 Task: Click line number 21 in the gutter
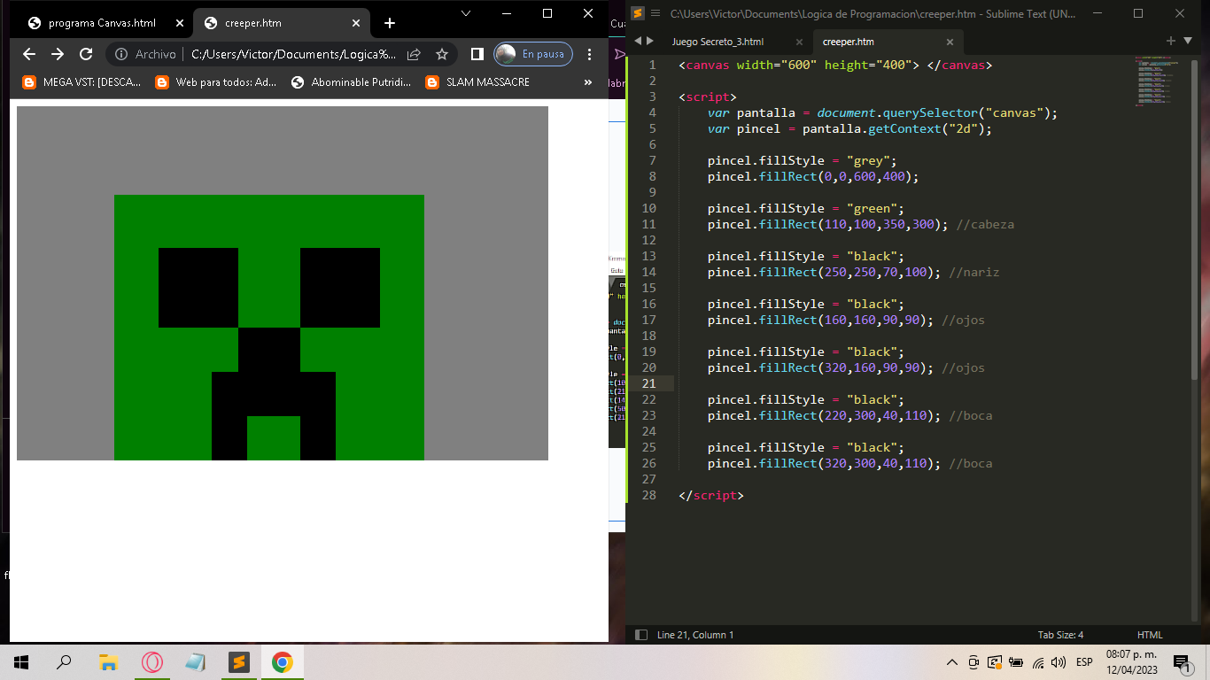click(648, 383)
